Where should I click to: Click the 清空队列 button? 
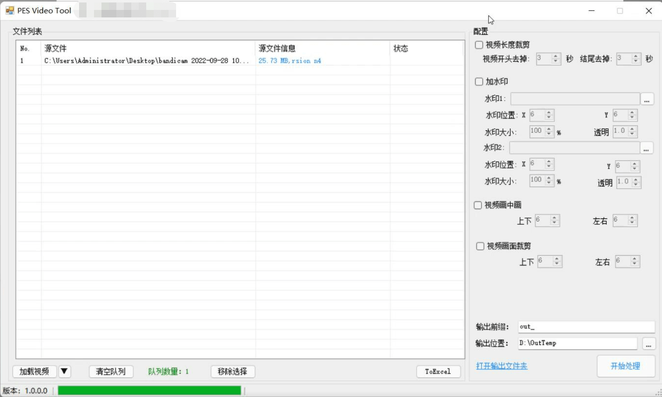coord(111,371)
